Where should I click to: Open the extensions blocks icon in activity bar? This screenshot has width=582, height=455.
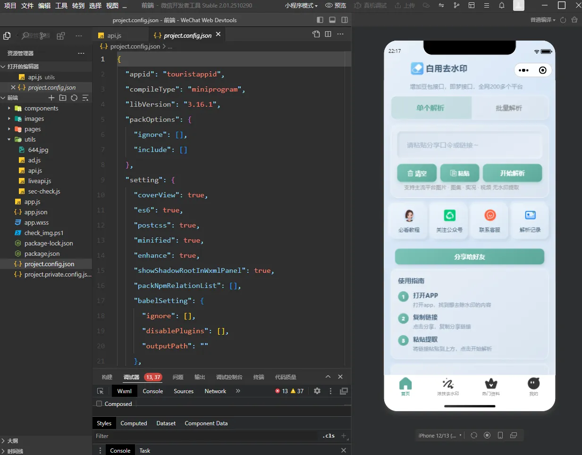61,36
